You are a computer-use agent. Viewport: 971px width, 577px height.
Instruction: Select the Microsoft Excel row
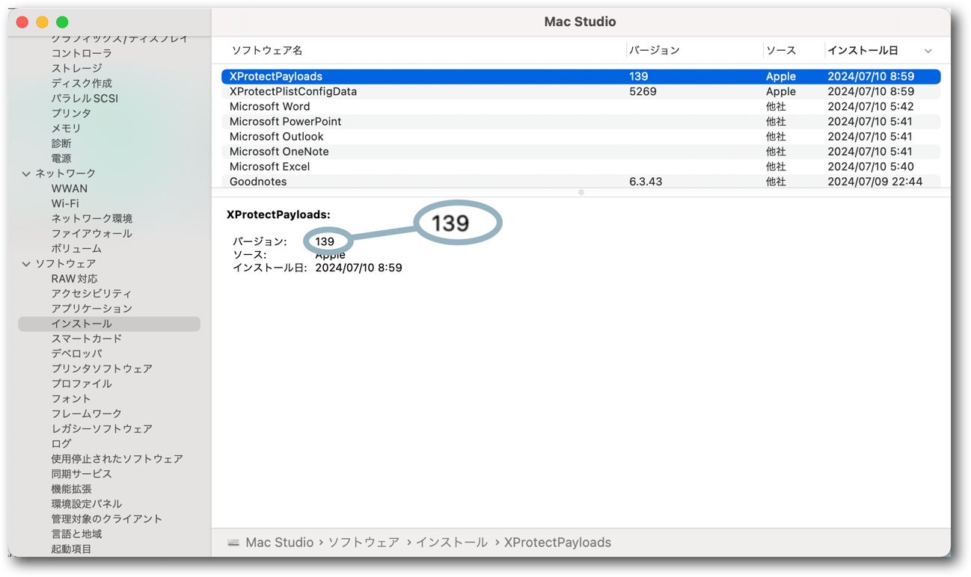coord(581,166)
